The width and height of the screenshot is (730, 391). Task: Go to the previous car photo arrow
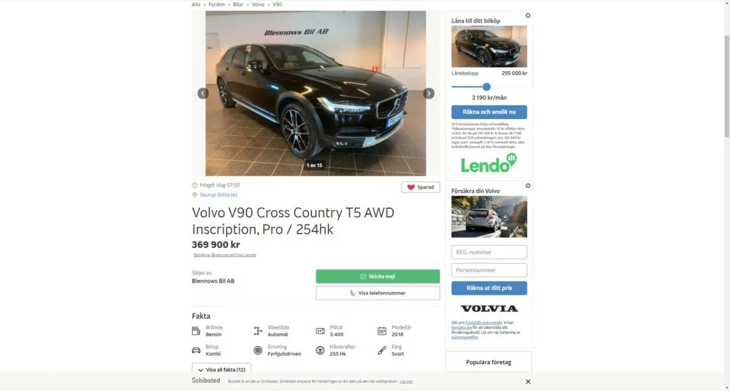[203, 93]
